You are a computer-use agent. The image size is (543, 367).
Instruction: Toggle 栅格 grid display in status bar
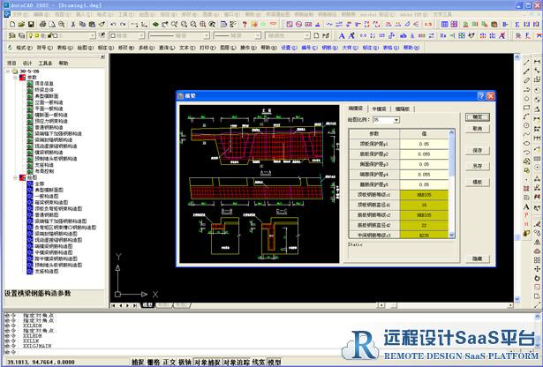pos(154,362)
